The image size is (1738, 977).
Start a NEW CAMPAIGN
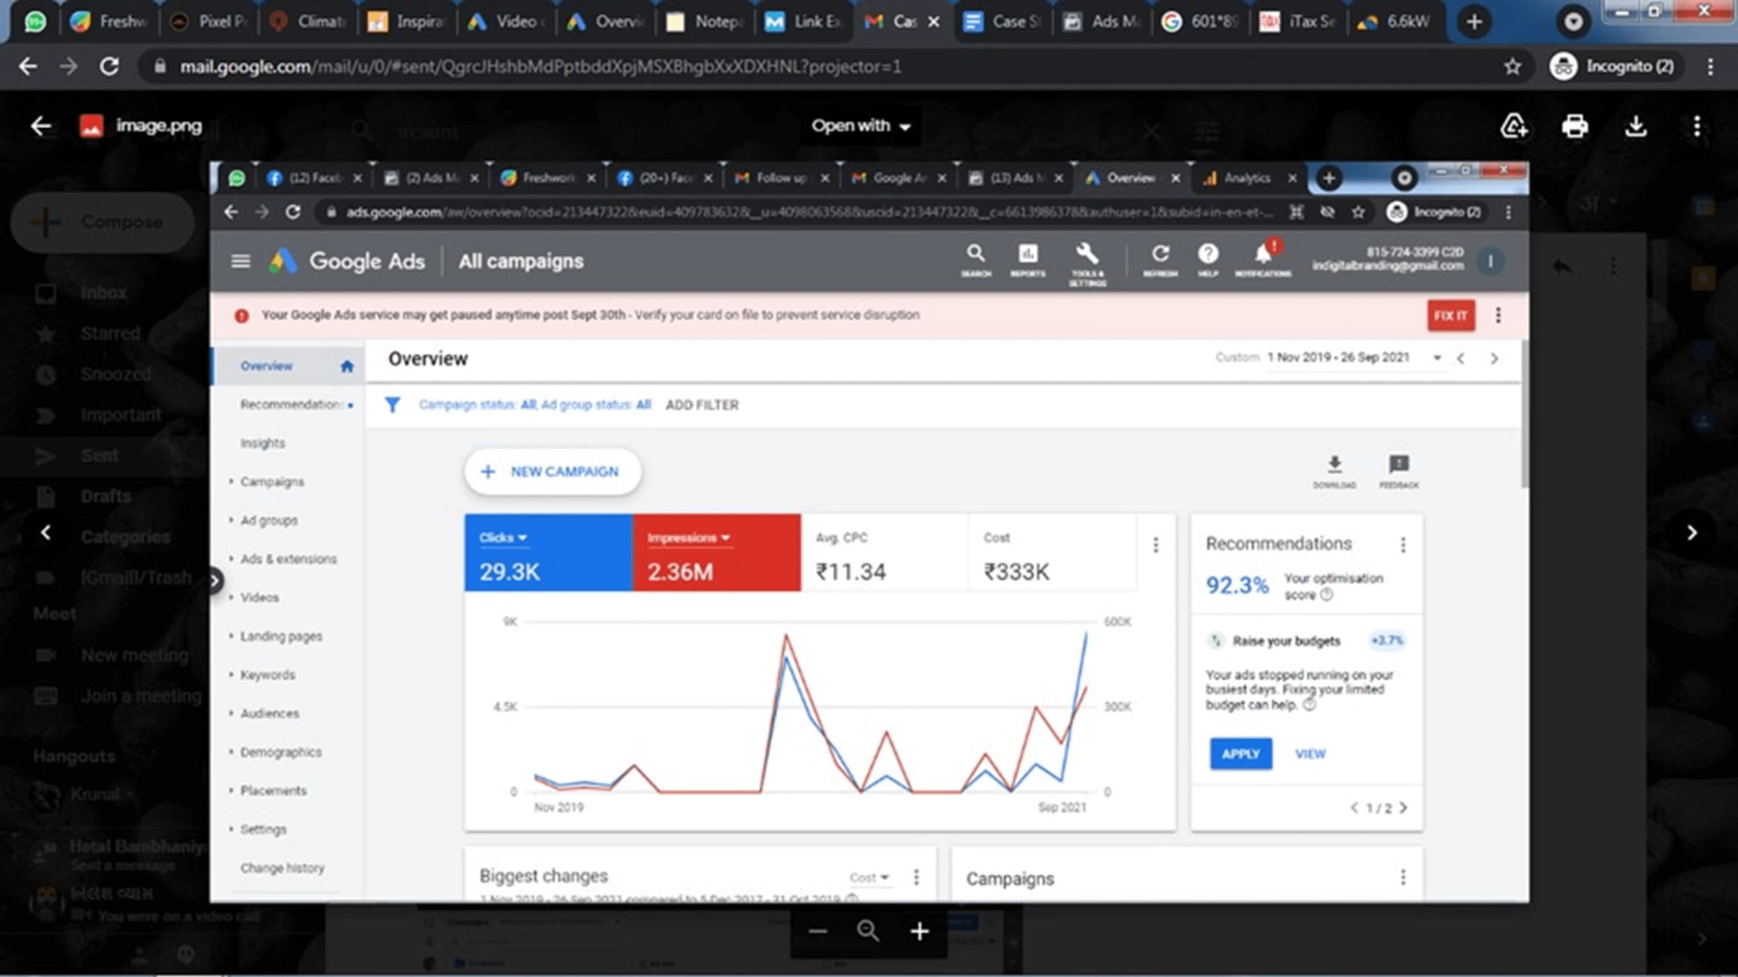pyautogui.click(x=552, y=471)
